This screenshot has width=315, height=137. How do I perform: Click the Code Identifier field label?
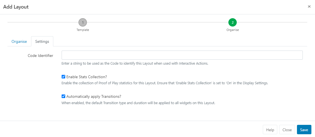click(41, 56)
